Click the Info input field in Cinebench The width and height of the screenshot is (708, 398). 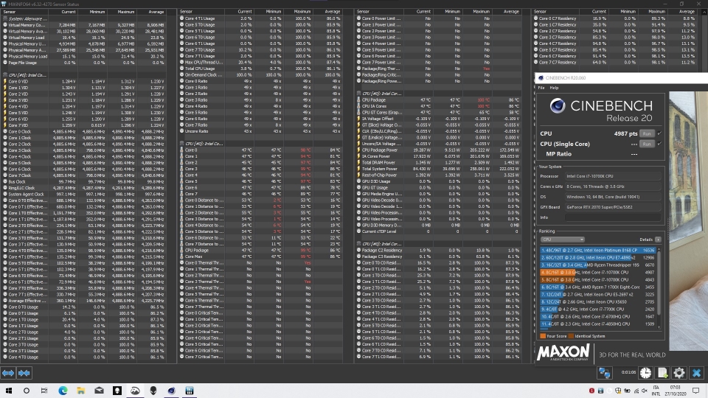point(613,217)
